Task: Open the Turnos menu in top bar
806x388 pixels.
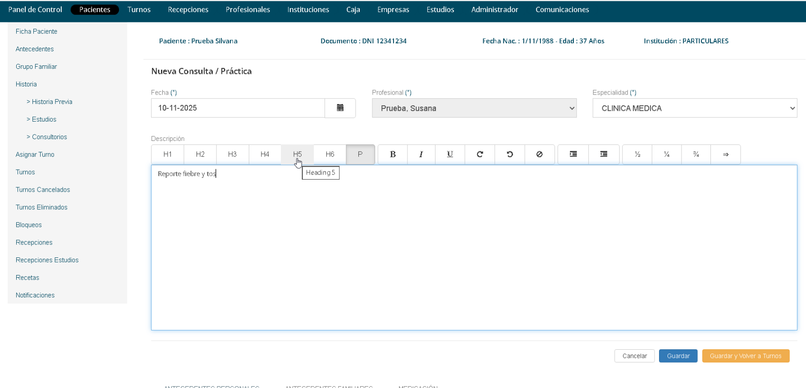Action: click(x=139, y=9)
